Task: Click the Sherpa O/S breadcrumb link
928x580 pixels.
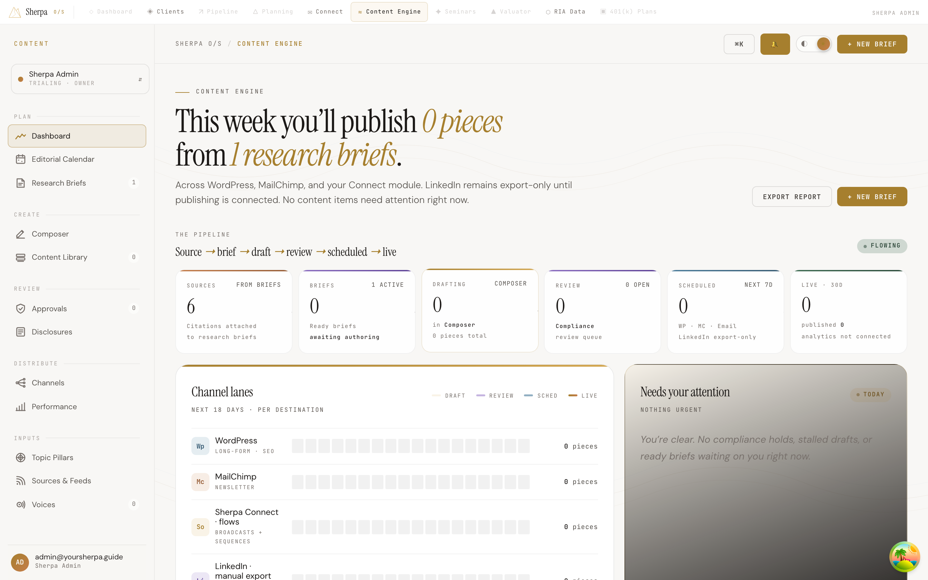Action: pyautogui.click(x=198, y=44)
